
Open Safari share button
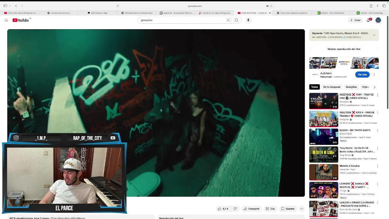click(x=371, y=6)
